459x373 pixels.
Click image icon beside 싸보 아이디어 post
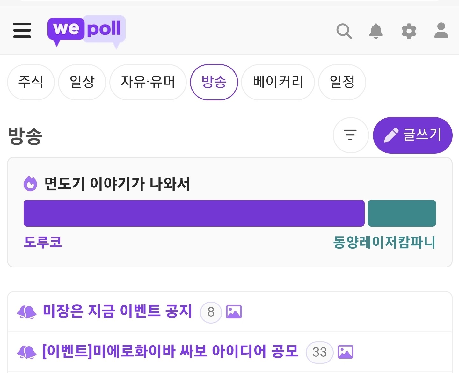click(x=346, y=352)
